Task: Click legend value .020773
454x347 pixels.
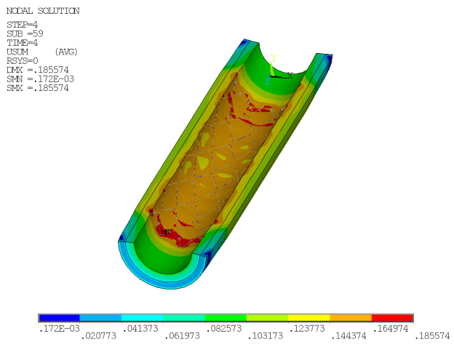Action: [98, 336]
